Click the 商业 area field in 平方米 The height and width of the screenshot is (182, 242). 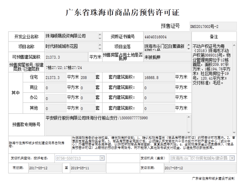[x=55, y=87]
